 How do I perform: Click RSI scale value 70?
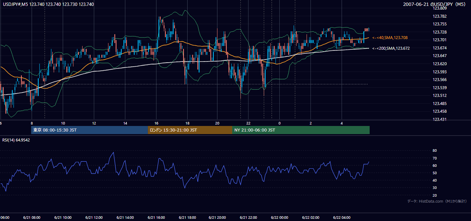coord(435,158)
